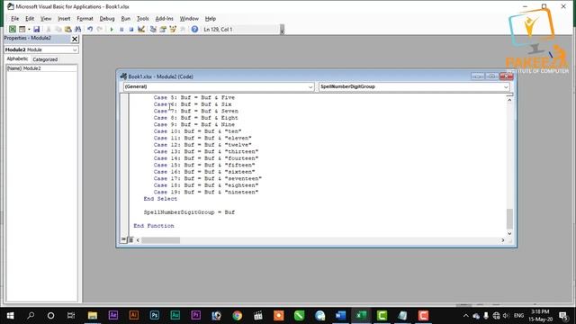
Task: Open Photoshop from the taskbar
Action: click(x=155, y=316)
